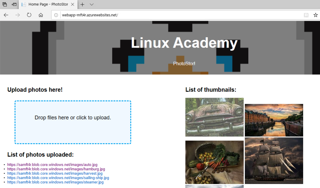Open the hamburg.jpg blob link

pyautogui.click(x=56, y=169)
